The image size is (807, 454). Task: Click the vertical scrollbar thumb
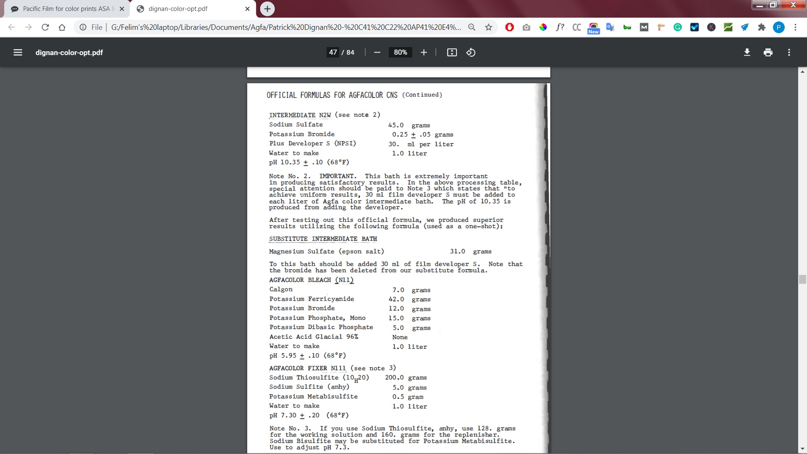click(x=802, y=280)
